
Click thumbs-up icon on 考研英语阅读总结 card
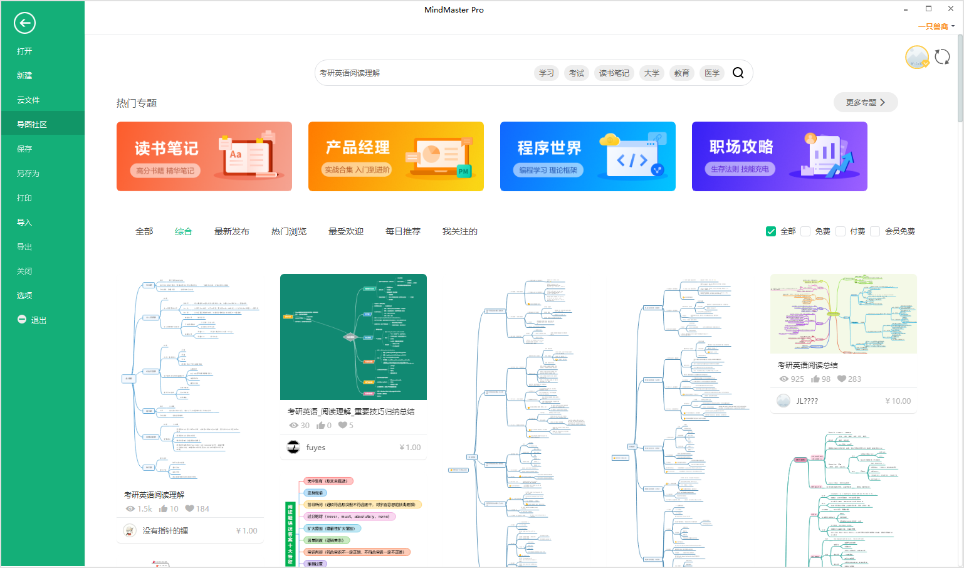pos(815,379)
